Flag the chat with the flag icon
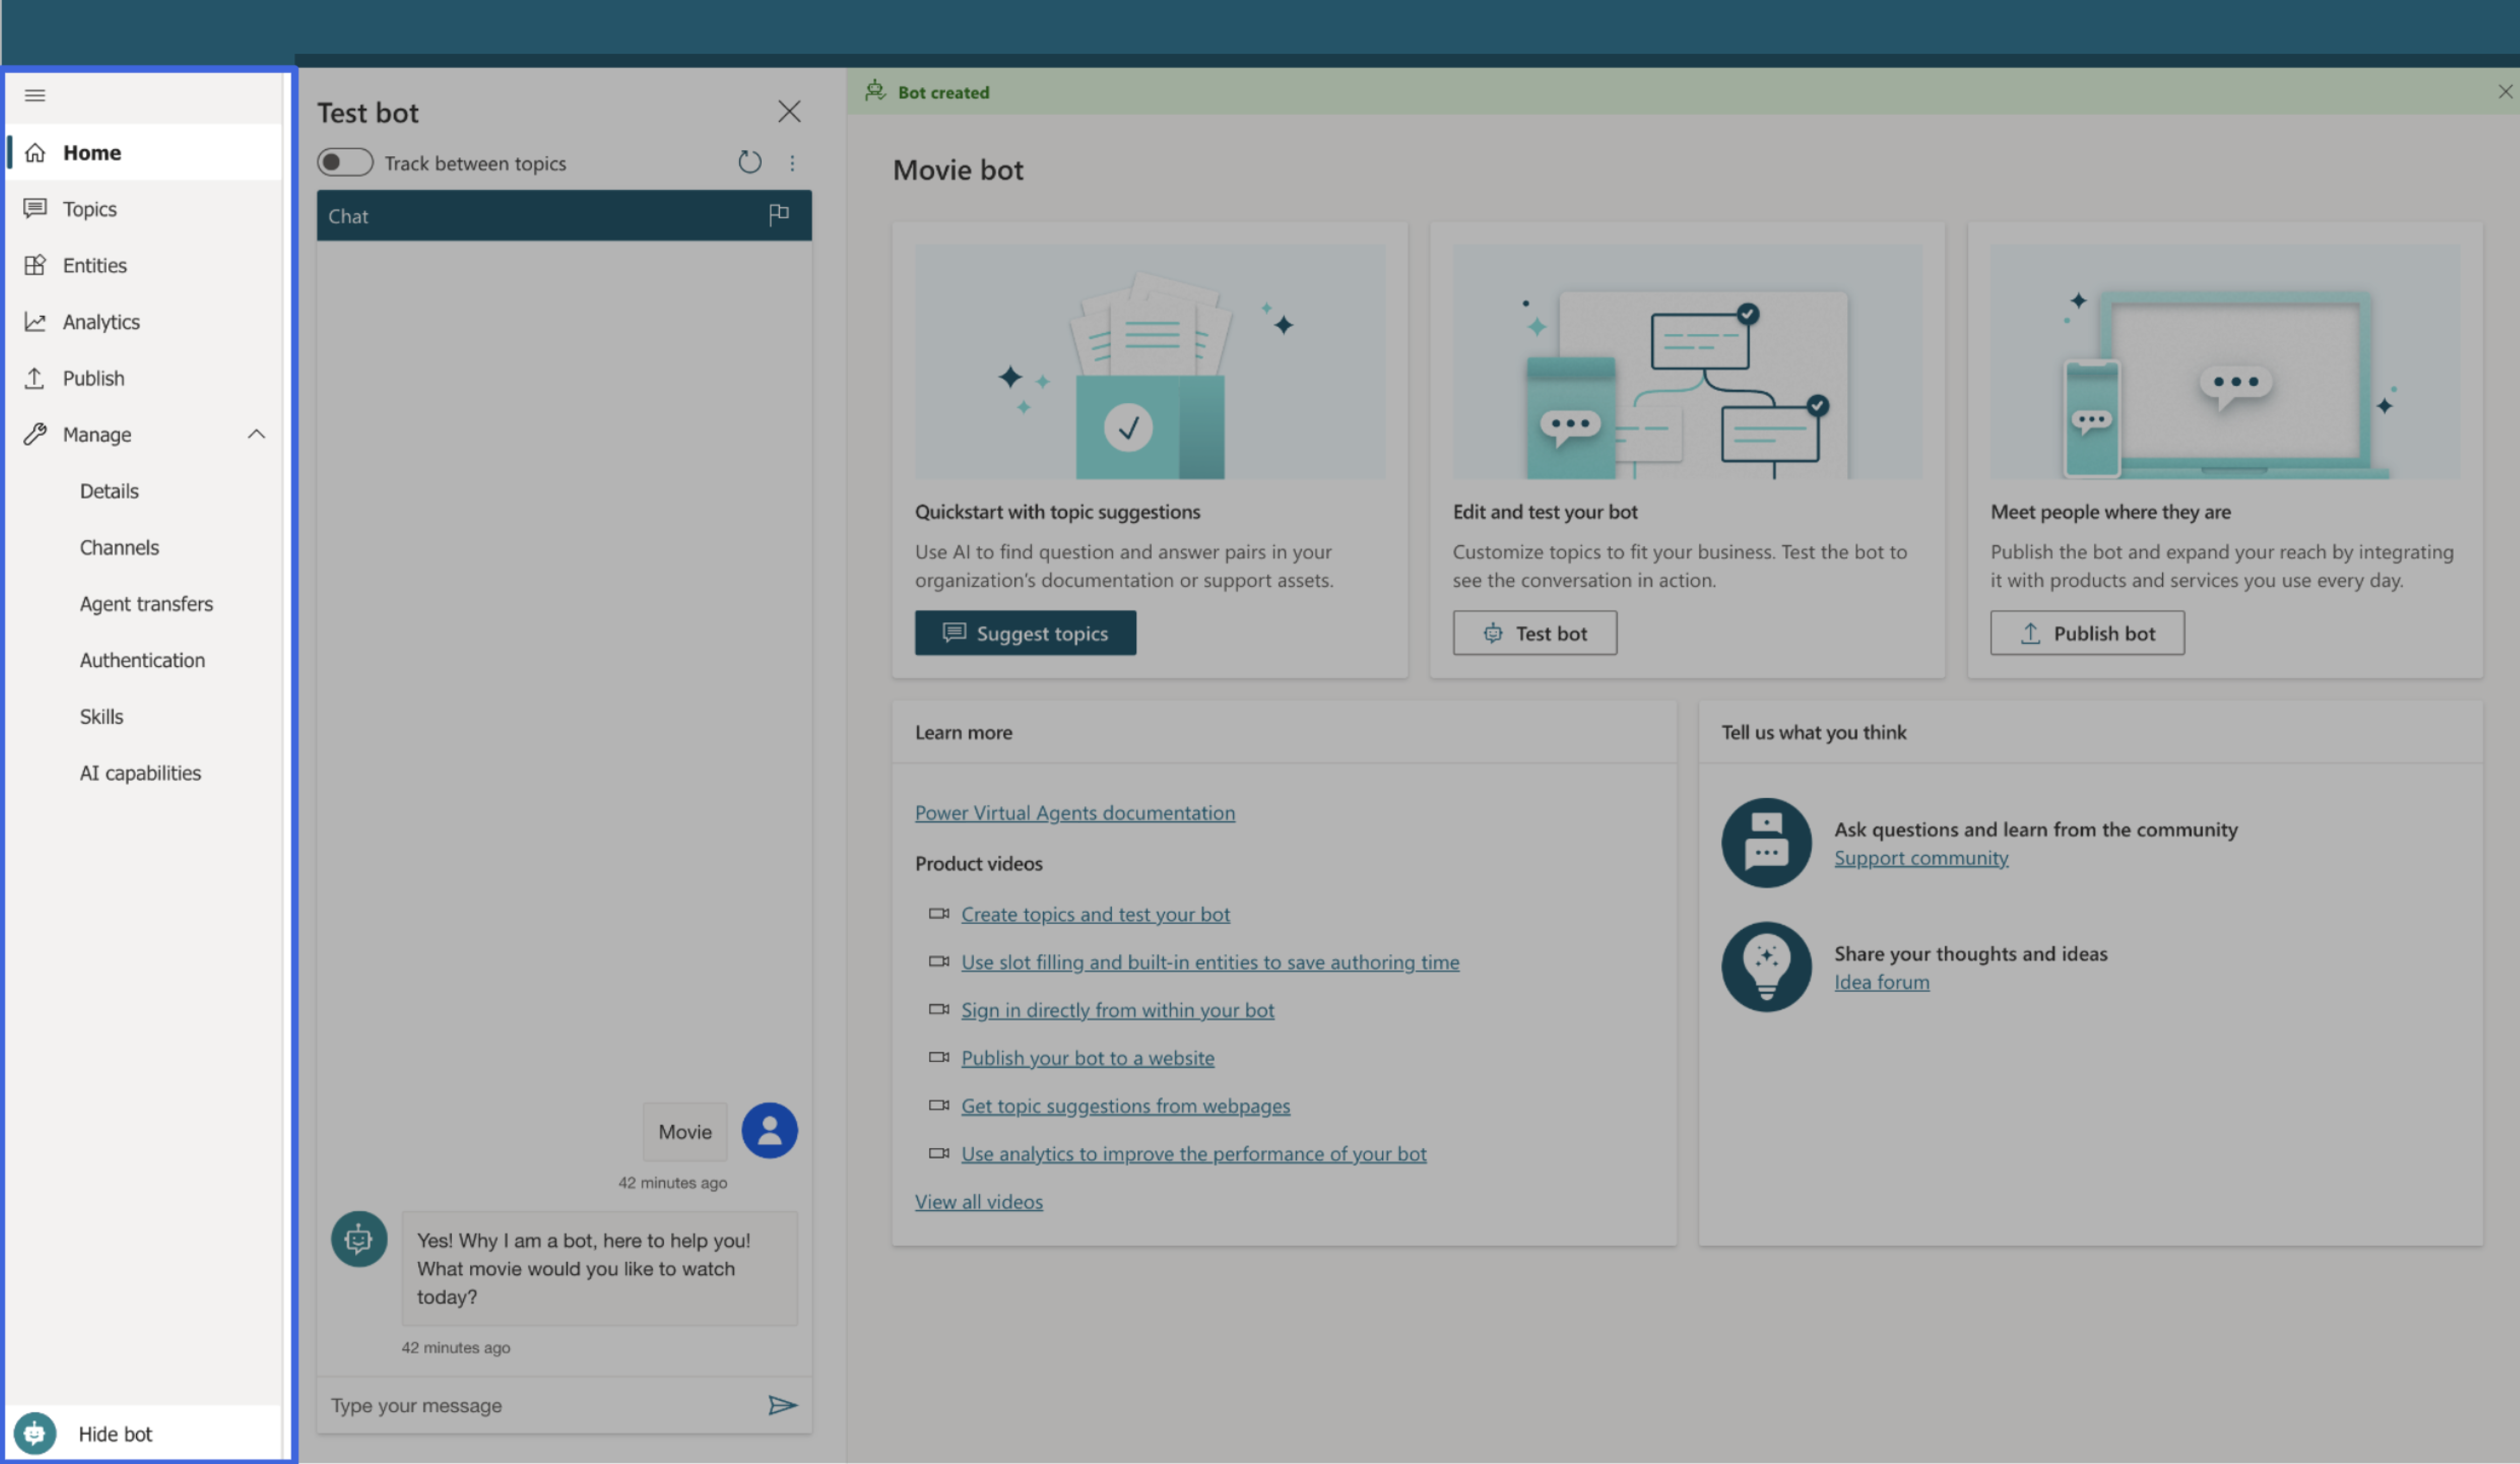Viewport: 2520px width, 1464px height. click(x=779, y=215)
